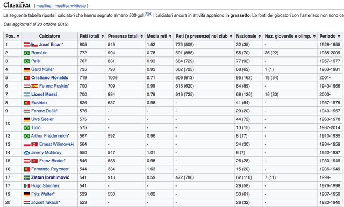Viewport: 344px width, 207px height.
Task: Click Argentina flag beside Lionel Messi
Action: pyautogui.click(x=26, y=95)
